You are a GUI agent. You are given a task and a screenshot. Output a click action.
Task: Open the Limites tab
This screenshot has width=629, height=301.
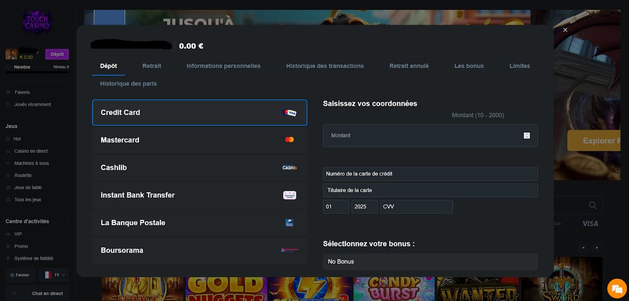tap(519, 66)
